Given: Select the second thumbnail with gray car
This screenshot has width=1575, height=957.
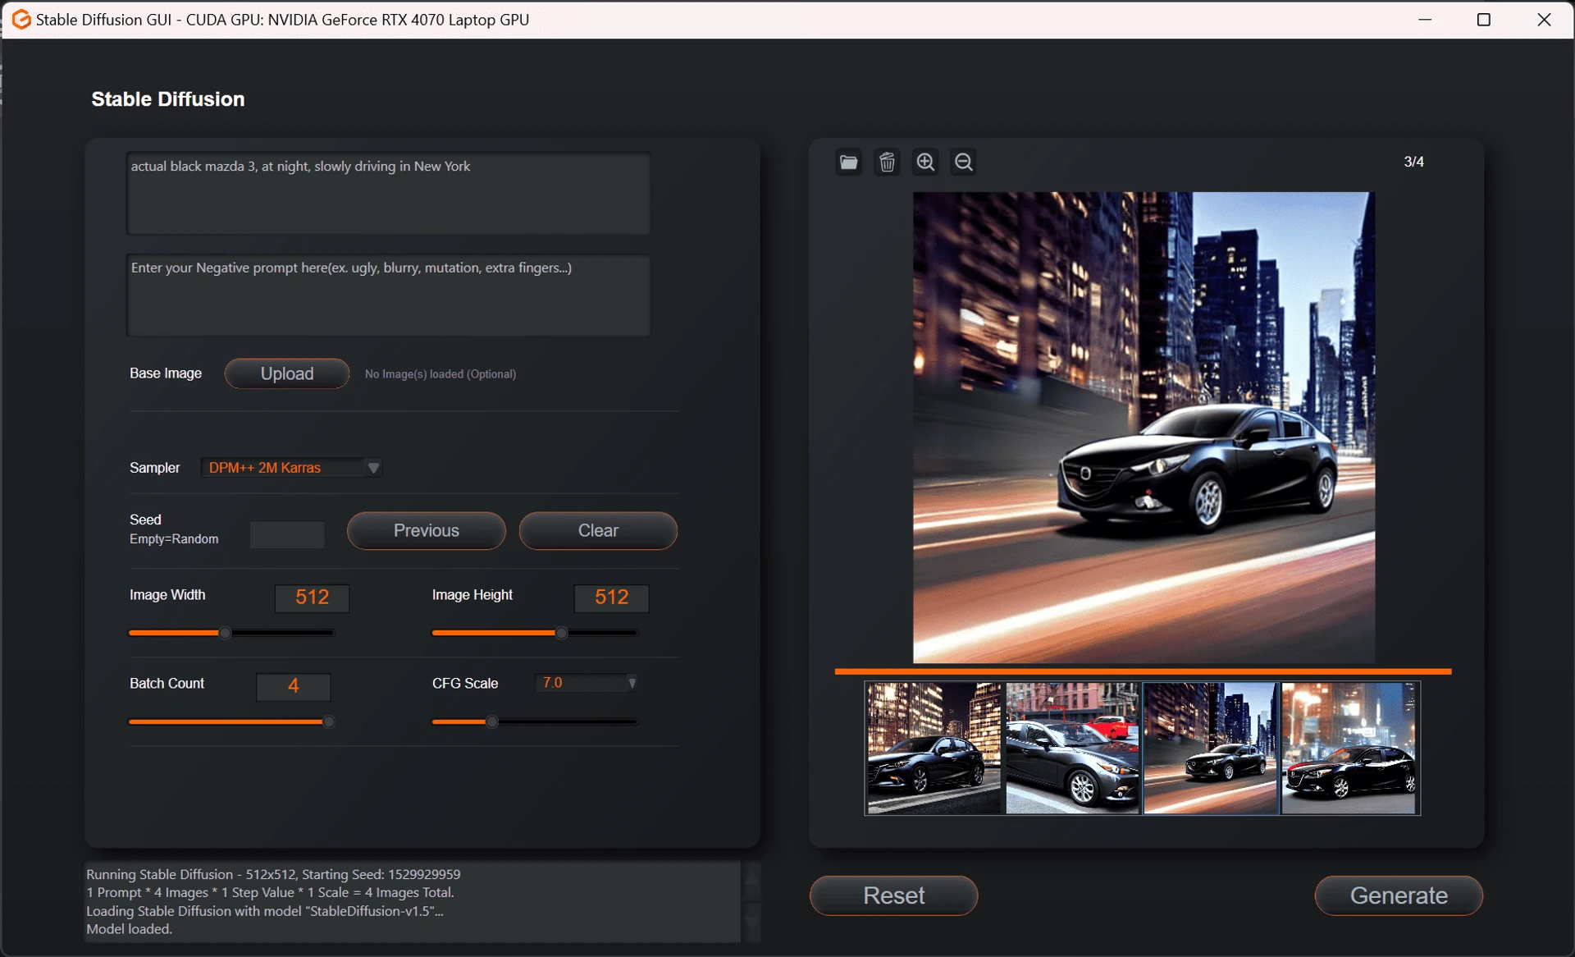Looking at the screenshot, I should (x=1073, y=749).
